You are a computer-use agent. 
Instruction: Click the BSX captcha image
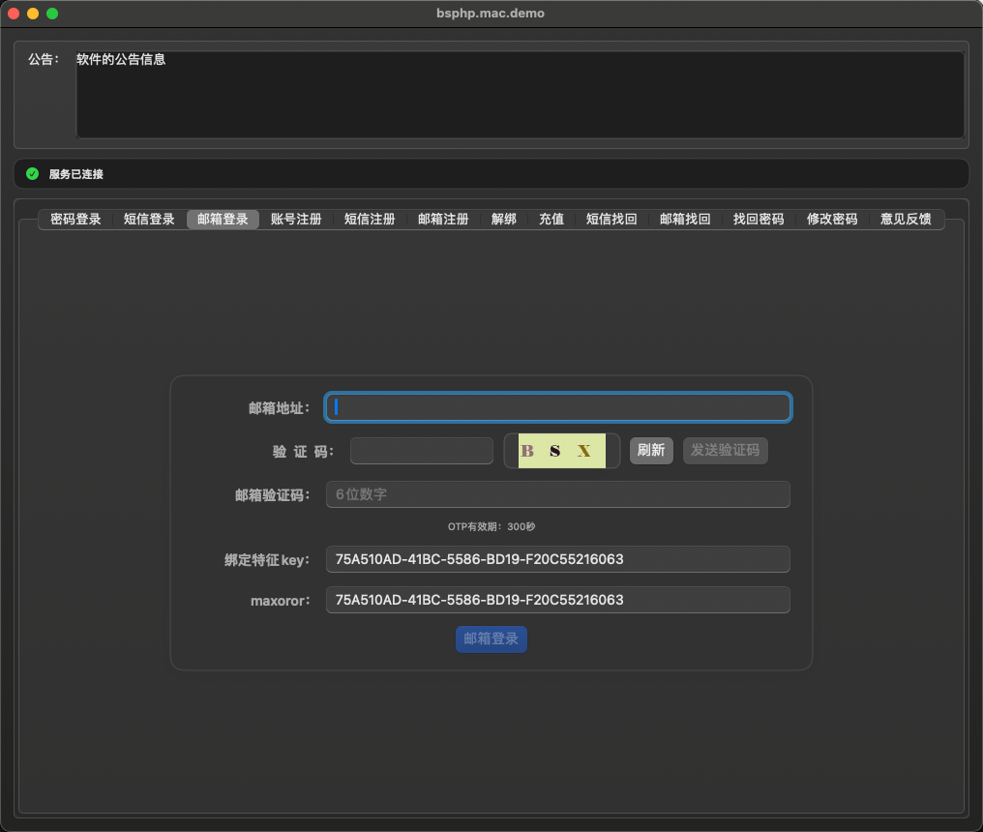pyautogui.click(x=562, y=451)
